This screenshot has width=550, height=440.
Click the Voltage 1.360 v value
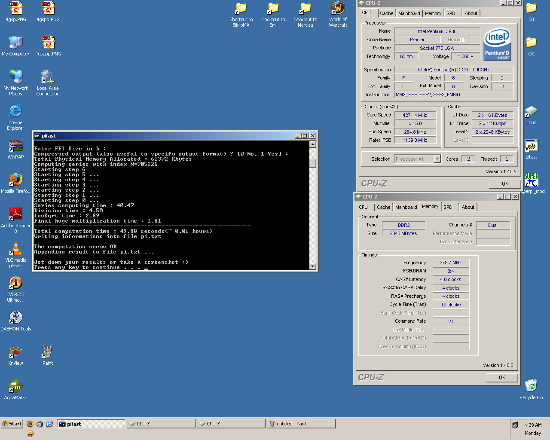click(466, 56)
